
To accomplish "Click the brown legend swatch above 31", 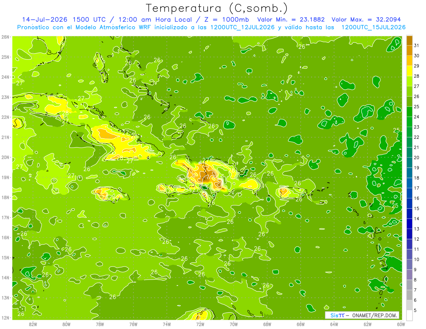I will 409,40.
